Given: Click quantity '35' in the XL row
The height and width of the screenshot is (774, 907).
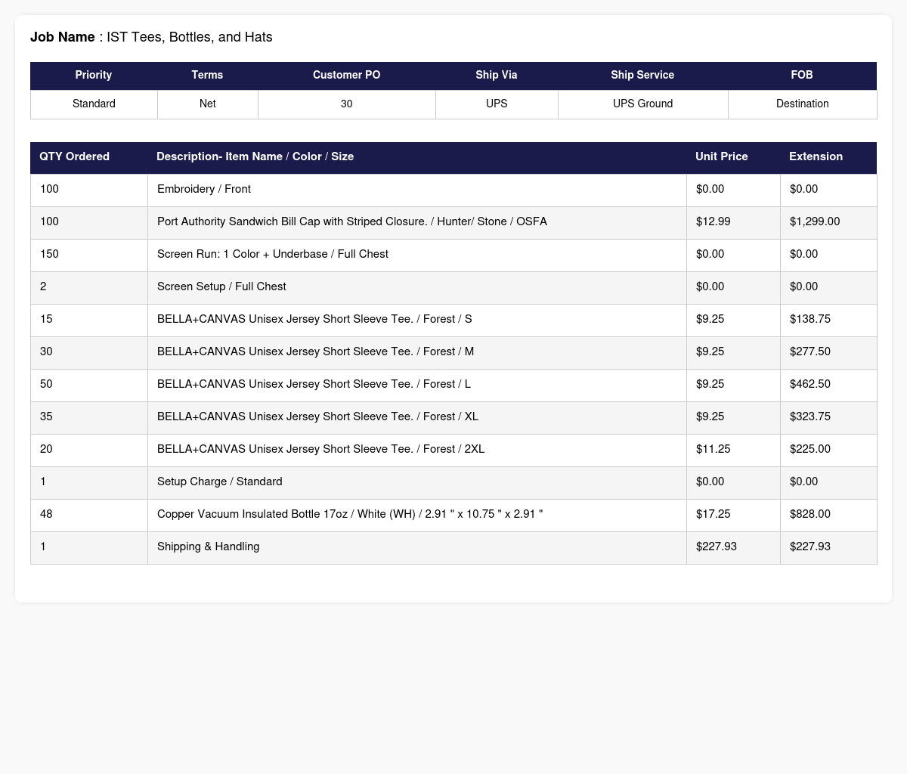Looking at the screenshot, I should click(x=46, y=416).
